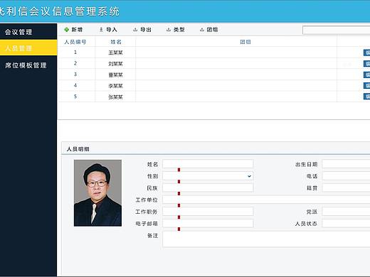Click the 人员明细 panel header
Viewport: 370px width, 277px height.
[216, 148]
